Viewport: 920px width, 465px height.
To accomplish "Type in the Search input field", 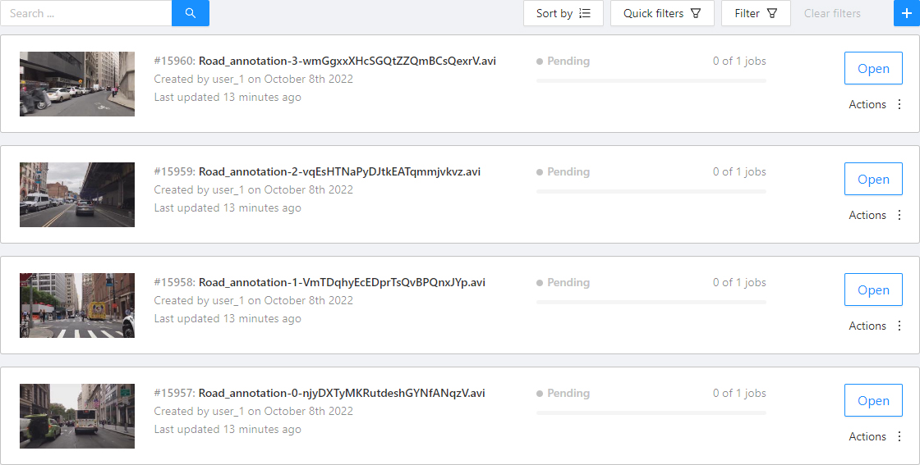I will (x=86, y=13).
